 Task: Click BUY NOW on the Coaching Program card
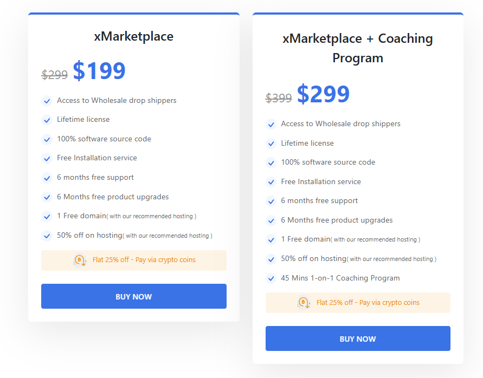[x=358, y=338]
